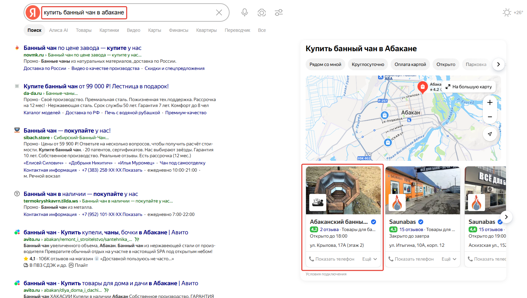Open 'Купите банный чан от 99 000 ₽' result
The width and height of the screenshot is (527, 298).
(96, 86)
